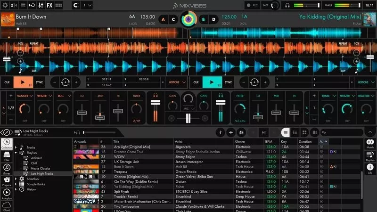Open right deck HOTCUE dropdown
Image resolution: width=377 pixels, height=212 pixels.
[366, 82]
